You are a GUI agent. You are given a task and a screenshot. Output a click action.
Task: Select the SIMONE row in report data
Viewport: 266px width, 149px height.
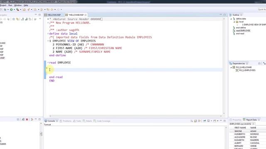(248, 131)
